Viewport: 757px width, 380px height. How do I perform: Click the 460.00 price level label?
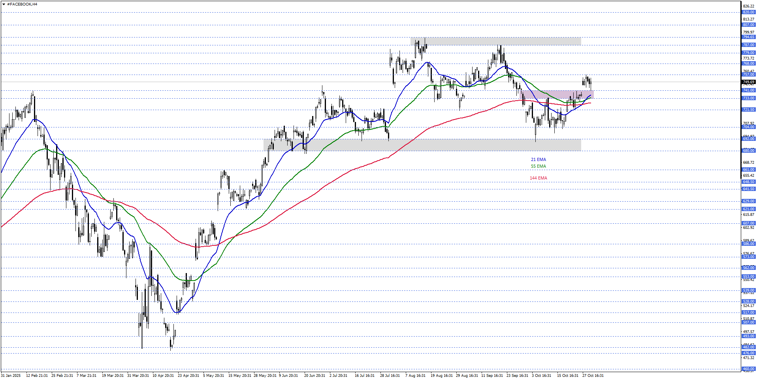(748, 369)
